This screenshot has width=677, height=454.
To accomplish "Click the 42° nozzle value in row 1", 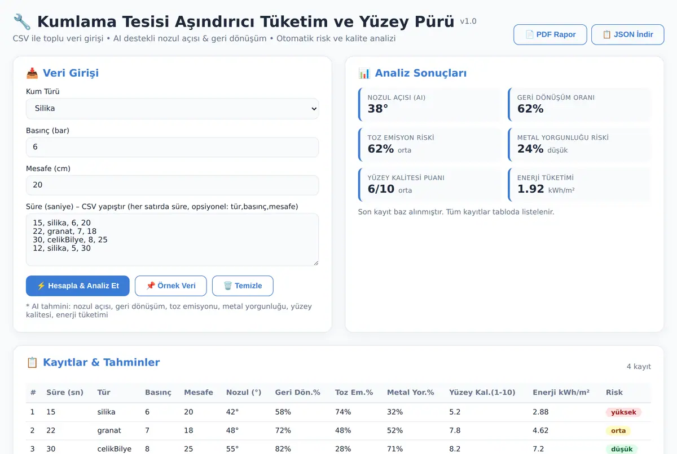I will click(232, 412).
